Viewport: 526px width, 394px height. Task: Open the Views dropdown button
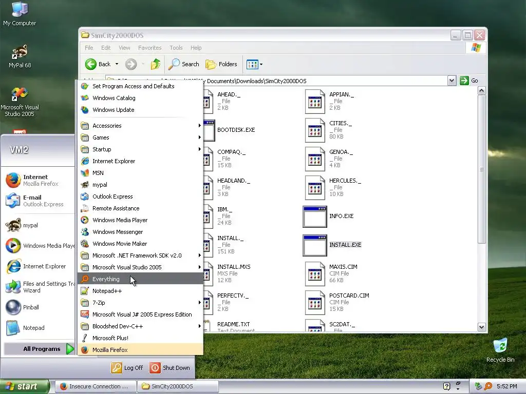coord(254,64)
